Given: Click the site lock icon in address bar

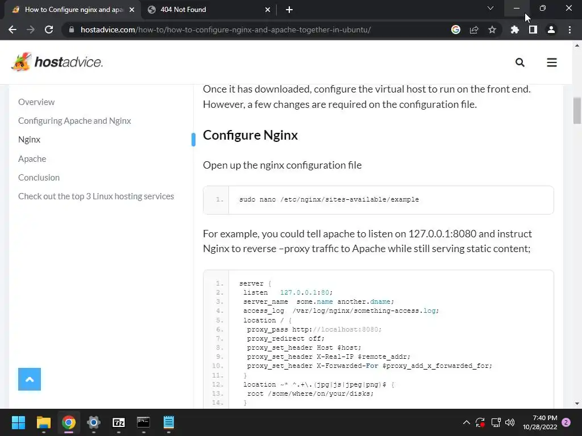Looking at the screenshot, I should (72, 30).
